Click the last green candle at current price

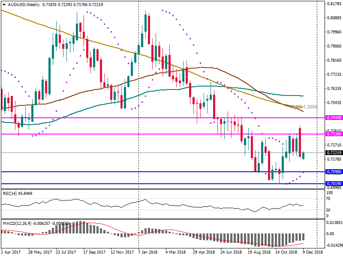tap(304, 155)
